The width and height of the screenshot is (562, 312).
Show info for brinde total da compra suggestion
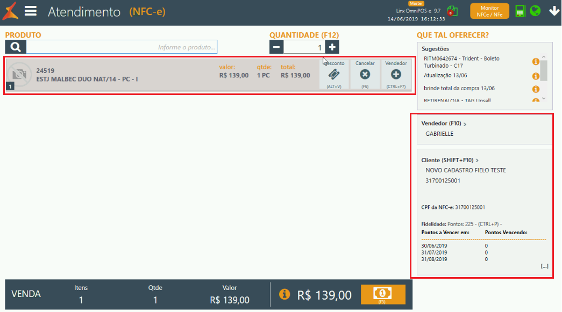tap(536, 89)
